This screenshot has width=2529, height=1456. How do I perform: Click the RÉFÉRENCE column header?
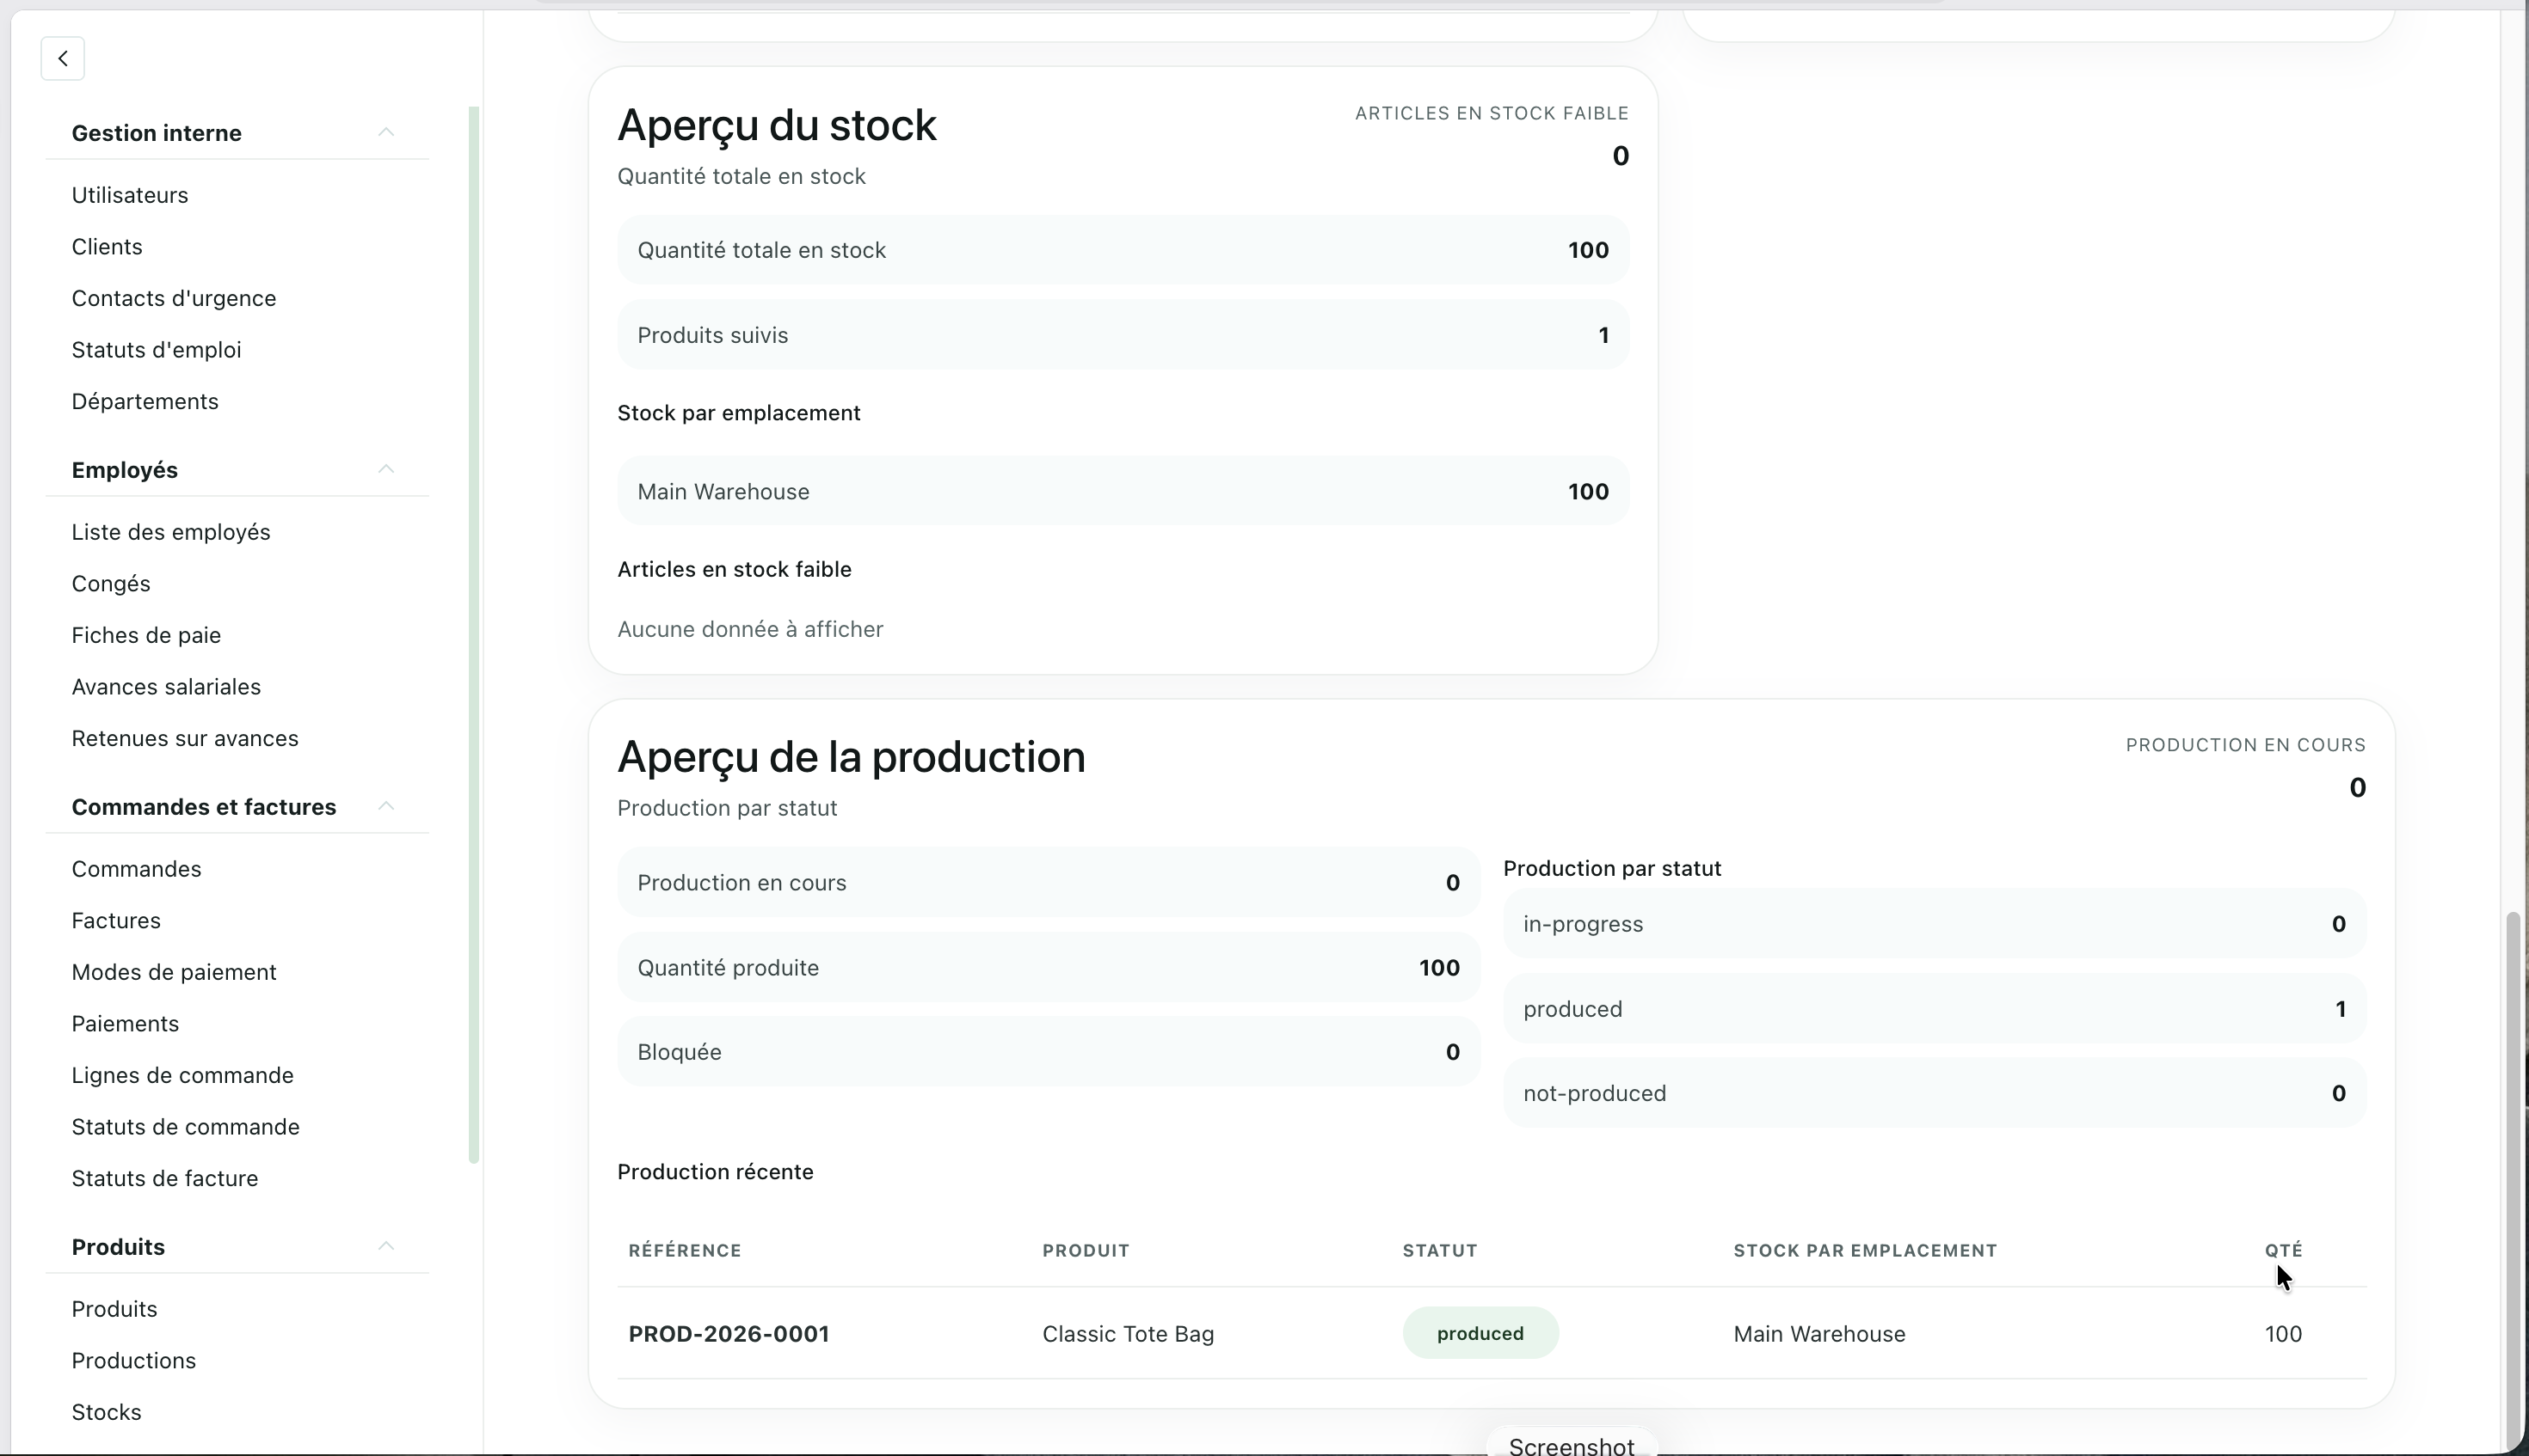(685, 1251)
